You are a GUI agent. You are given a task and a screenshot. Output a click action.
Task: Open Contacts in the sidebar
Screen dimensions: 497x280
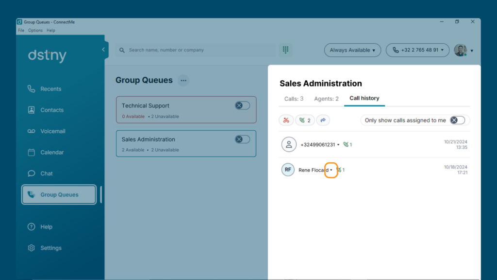click(46, 110)
